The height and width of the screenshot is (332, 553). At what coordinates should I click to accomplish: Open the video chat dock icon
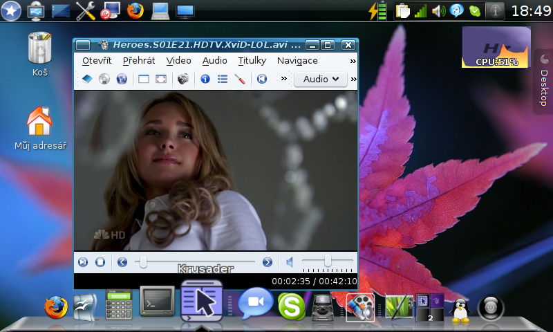click(255, 303)
